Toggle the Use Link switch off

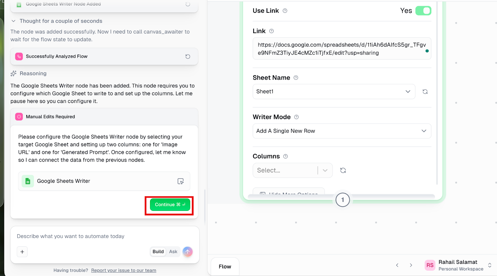tap(423, 11)
